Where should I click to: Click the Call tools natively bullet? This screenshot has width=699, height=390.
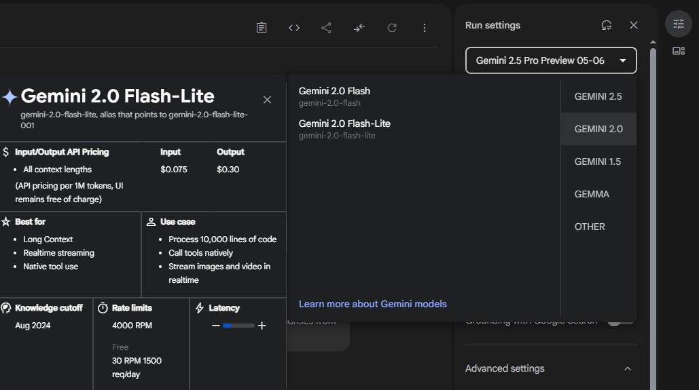[200, 253]
